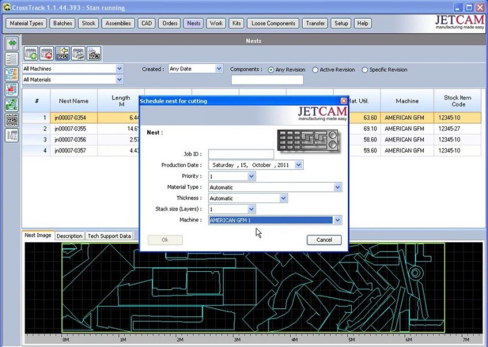The width and height of the screenshot is (488, 347).
Task: Open the Production Date picker dropdown
Action: click(299, 165)
